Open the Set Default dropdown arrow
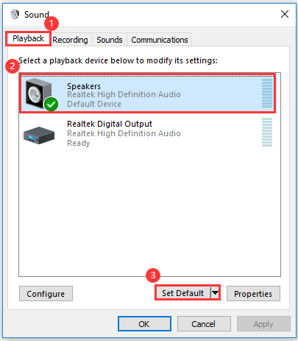 [x=215, y=292]
